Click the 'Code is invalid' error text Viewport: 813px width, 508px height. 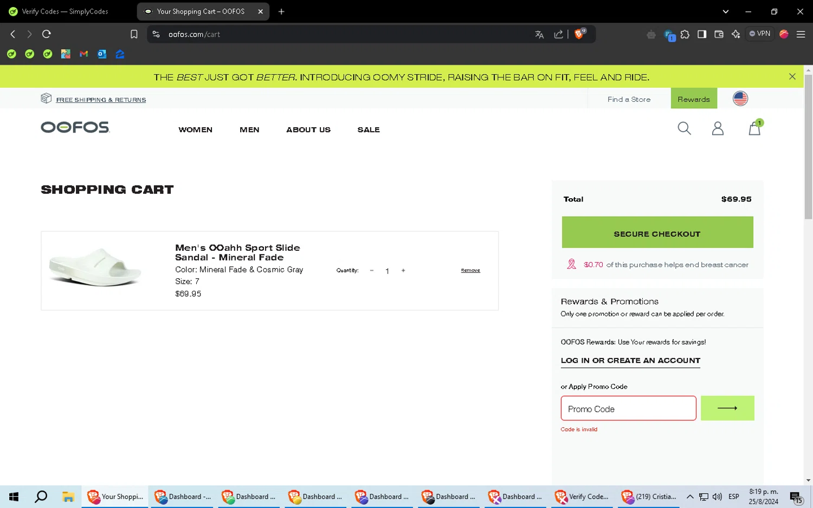click(579, 429)
